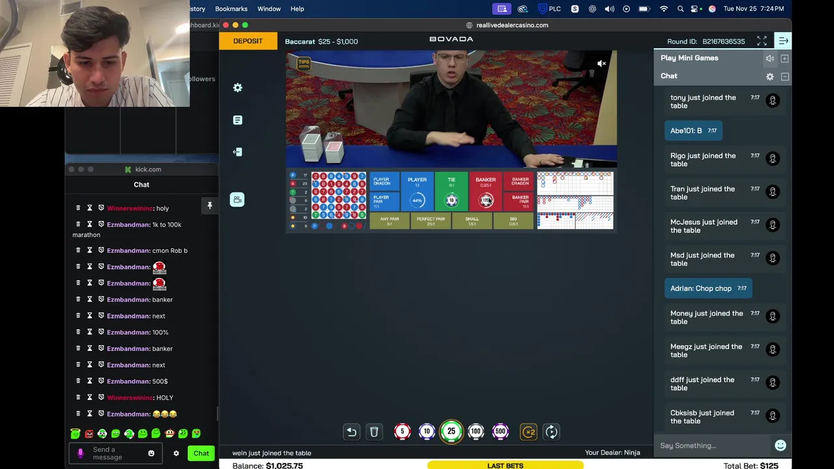Bet on Small
Screen dimensions: 834x469
pyautogui.click(x=472, y=221)
